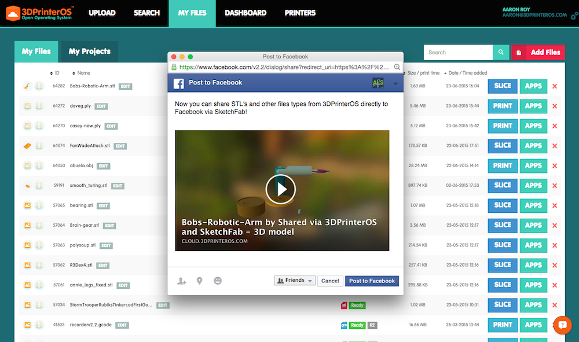Open thumbnail icon of Bobs-Robotic-Arm.stl
The width and height of the screenshot is (579, 342).
27,86
